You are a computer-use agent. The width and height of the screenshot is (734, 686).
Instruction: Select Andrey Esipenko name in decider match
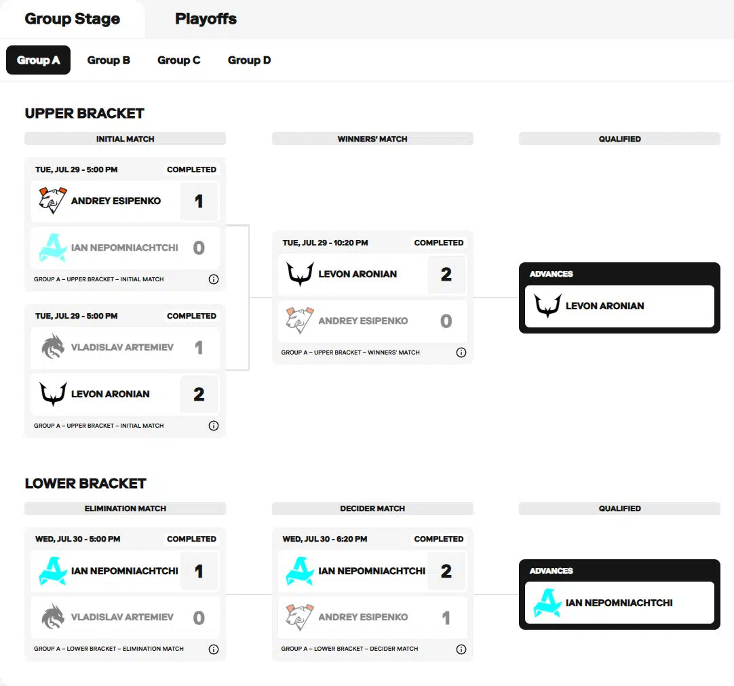click(363, 618)
